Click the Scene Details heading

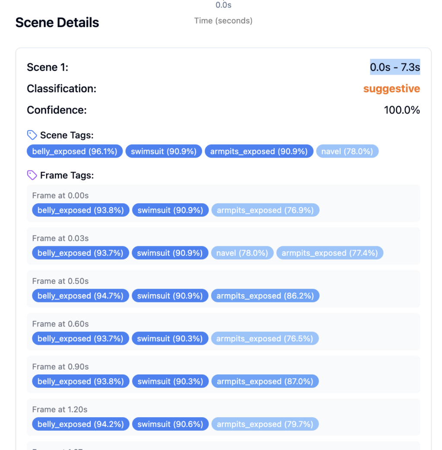pos(57,22)
